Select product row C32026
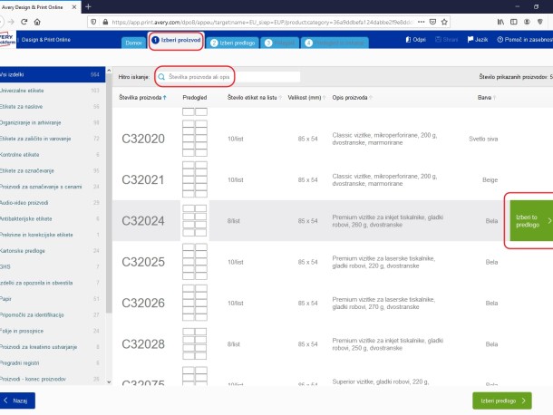 point(333,303)
